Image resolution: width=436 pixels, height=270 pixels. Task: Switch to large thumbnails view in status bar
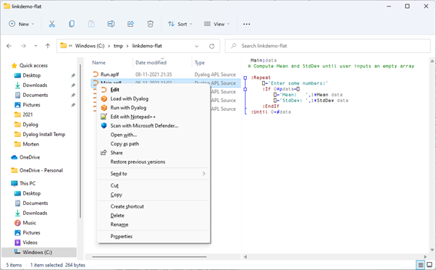429,265
